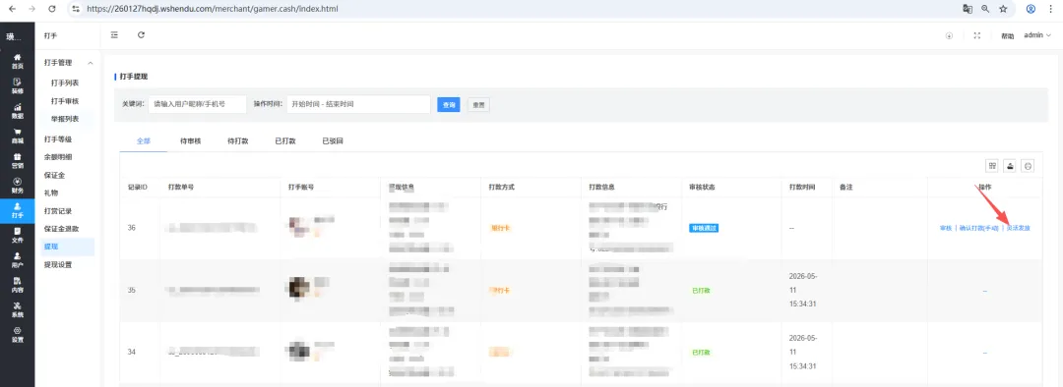Open browser three-dot menu

(x=1051, y=9)
